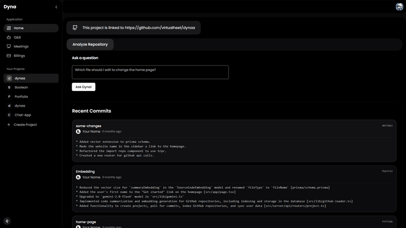Image resolution: width=406 pixels, height=228 pixels.
Task: Click the Home grid icon in sidebar
Action: pos(9,28)
